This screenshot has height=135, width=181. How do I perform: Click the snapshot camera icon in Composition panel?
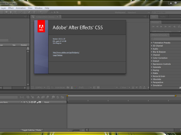pyautogui.click(x=68, y=87)
